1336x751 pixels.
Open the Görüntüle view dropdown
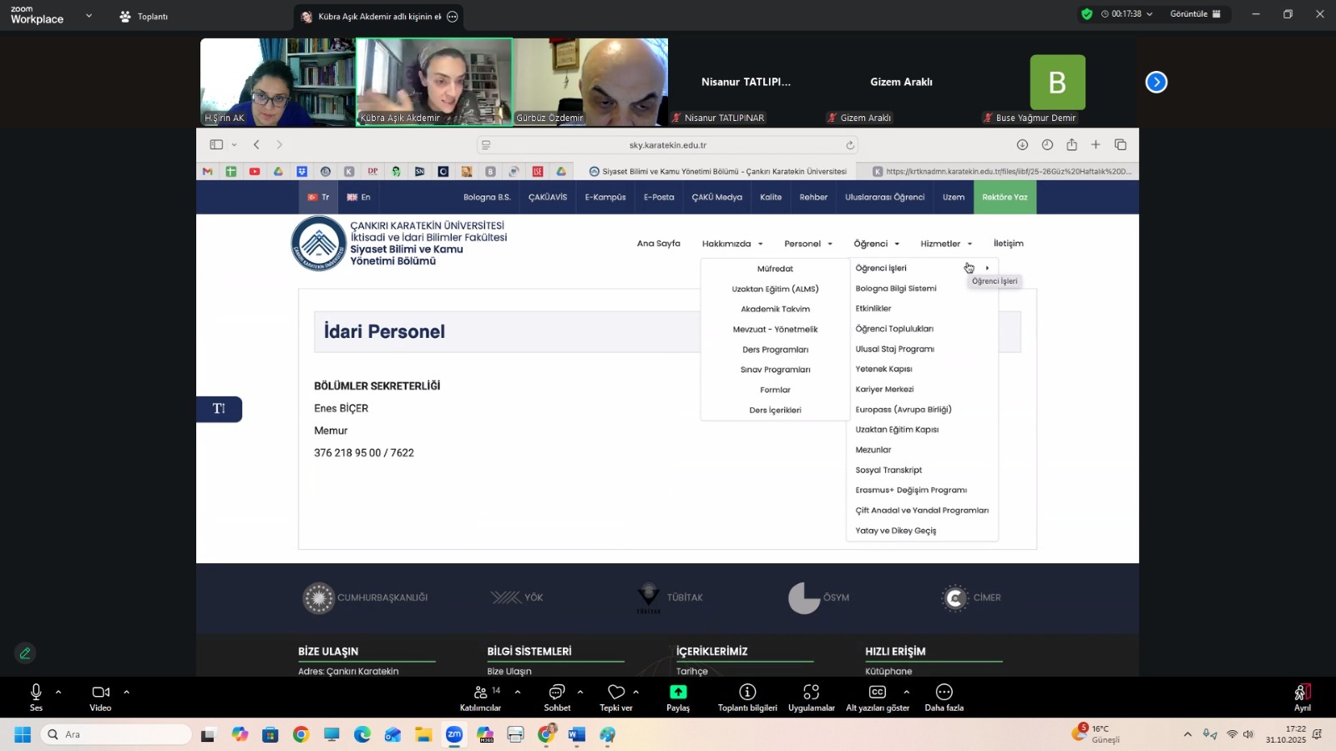coord(1195,14)
